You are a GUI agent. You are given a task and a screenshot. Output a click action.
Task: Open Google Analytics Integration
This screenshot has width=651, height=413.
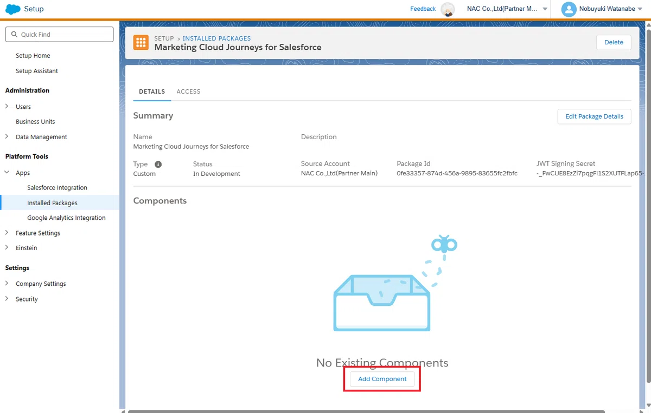click(x=66, y=218)
